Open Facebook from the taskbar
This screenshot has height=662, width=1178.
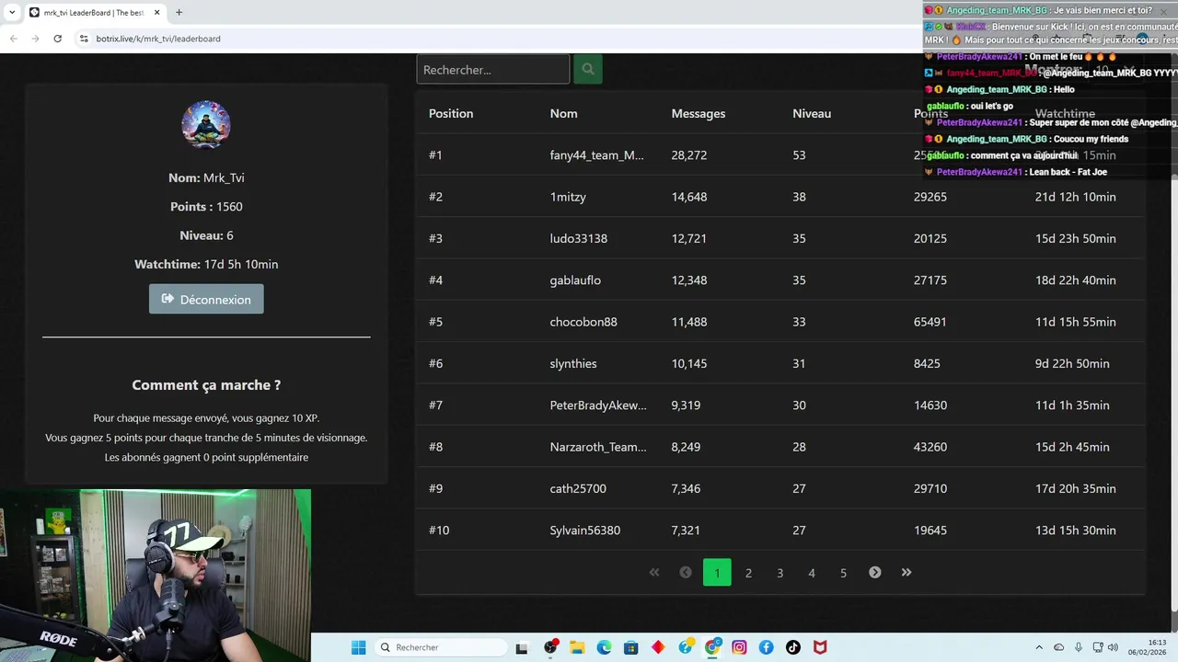(766, 647)
